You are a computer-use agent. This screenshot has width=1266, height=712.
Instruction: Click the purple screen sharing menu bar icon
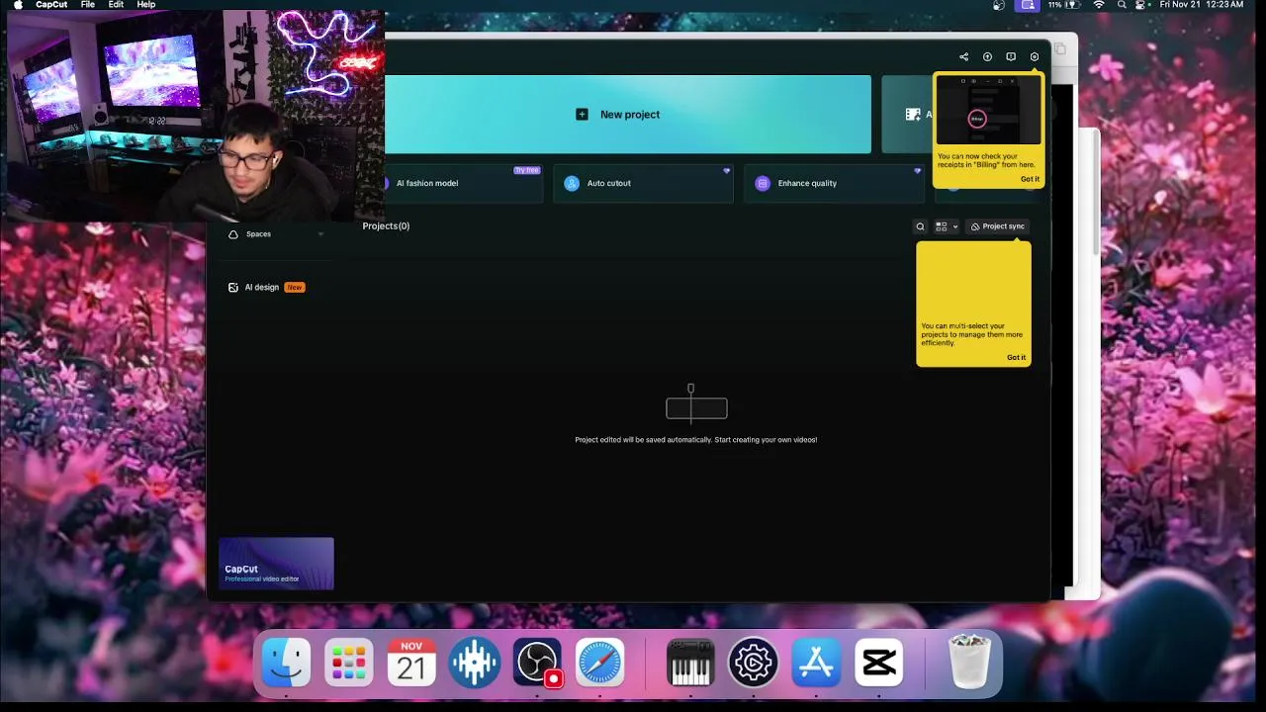(x=1028, y=5)
